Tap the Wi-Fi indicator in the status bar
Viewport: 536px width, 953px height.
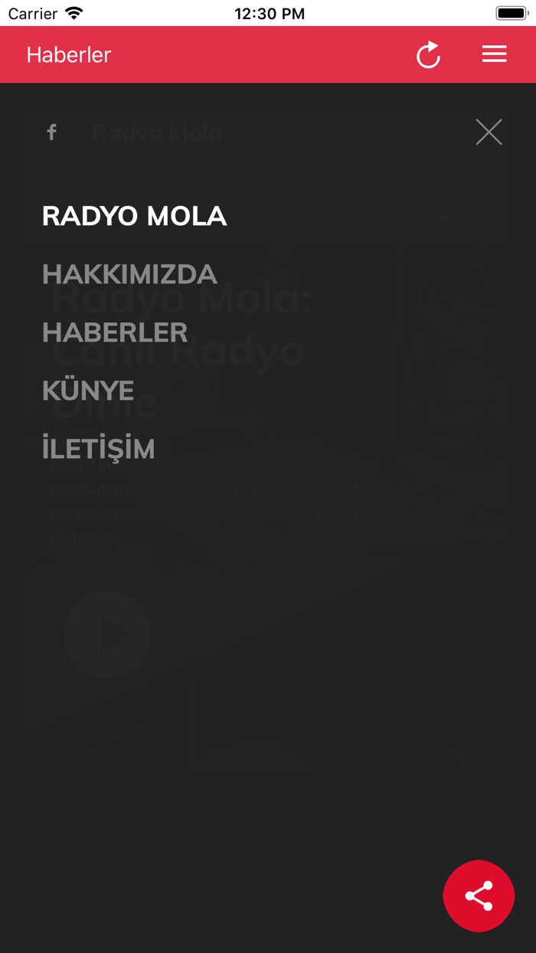tap(74, 13)
